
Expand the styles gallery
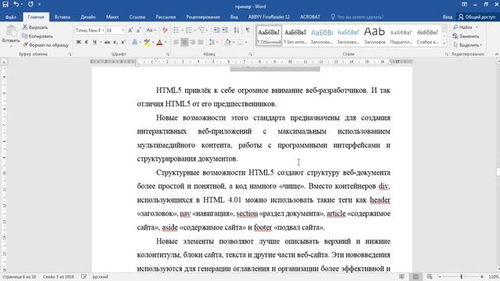click(x=445, y=44)
